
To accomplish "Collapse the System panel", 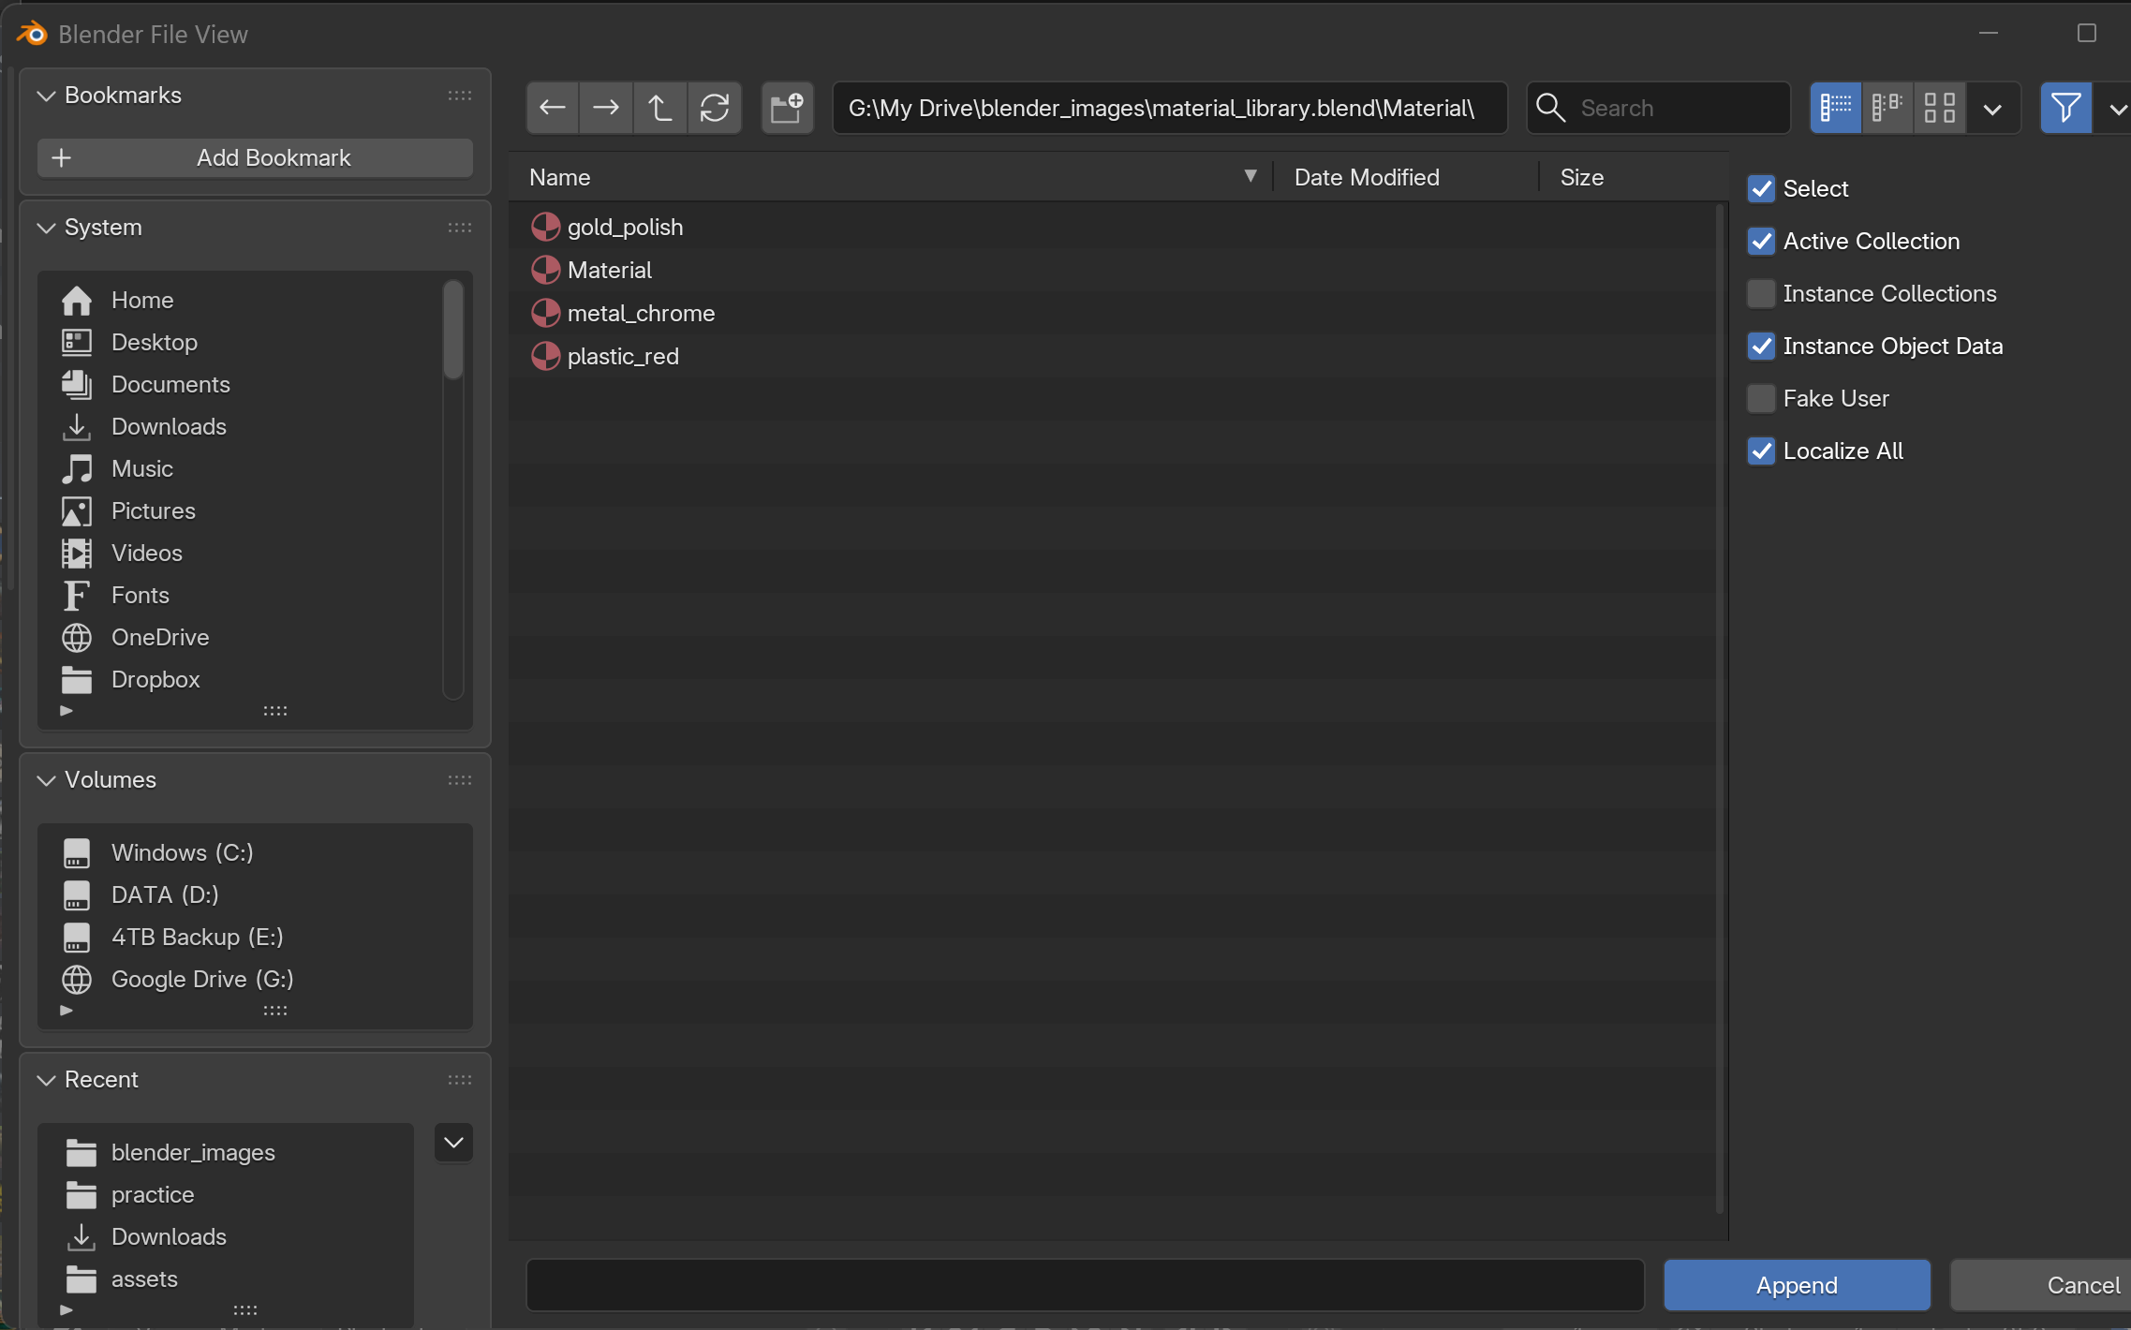I will coord(46,228).
